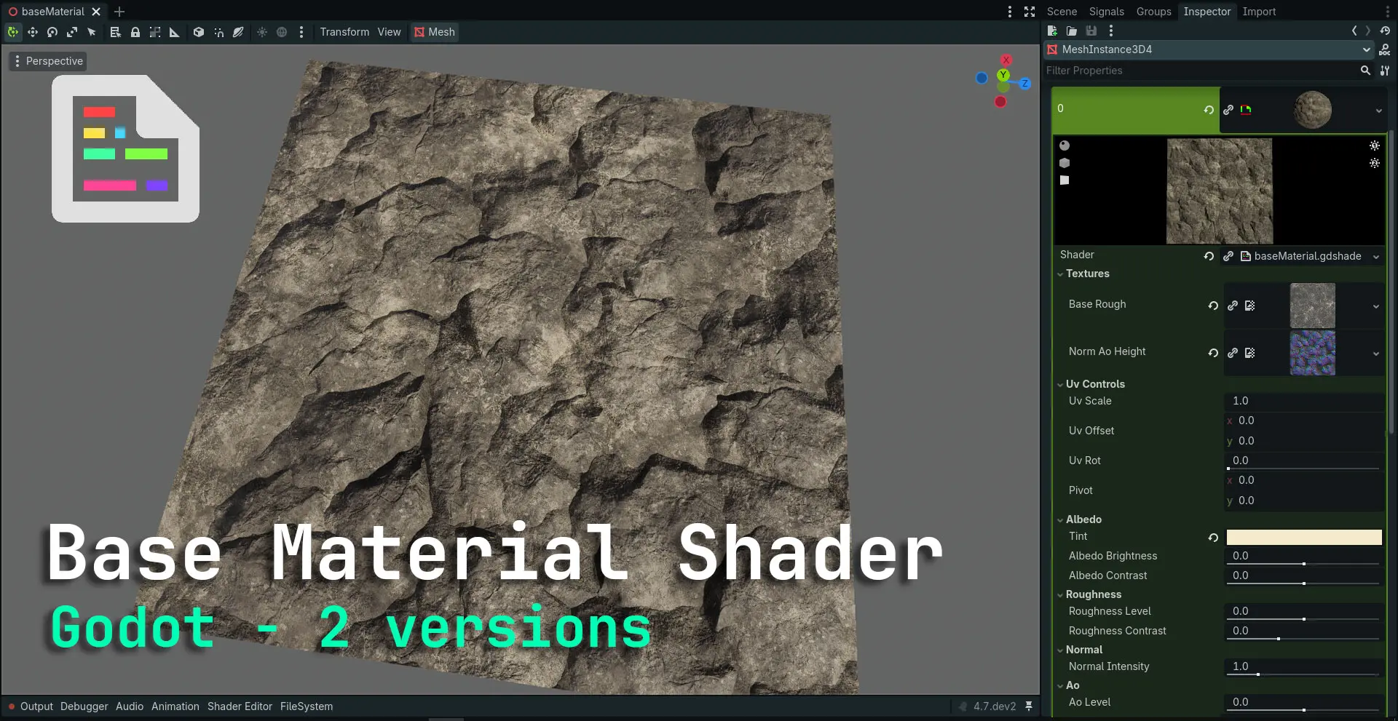
Task: Click the Perspective view button
Action: point(48,61)
